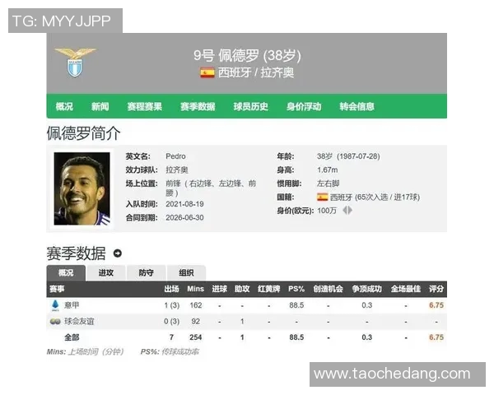Open the 转会信息 page
This screenshot has height=395, width=494.
[357, 106]
